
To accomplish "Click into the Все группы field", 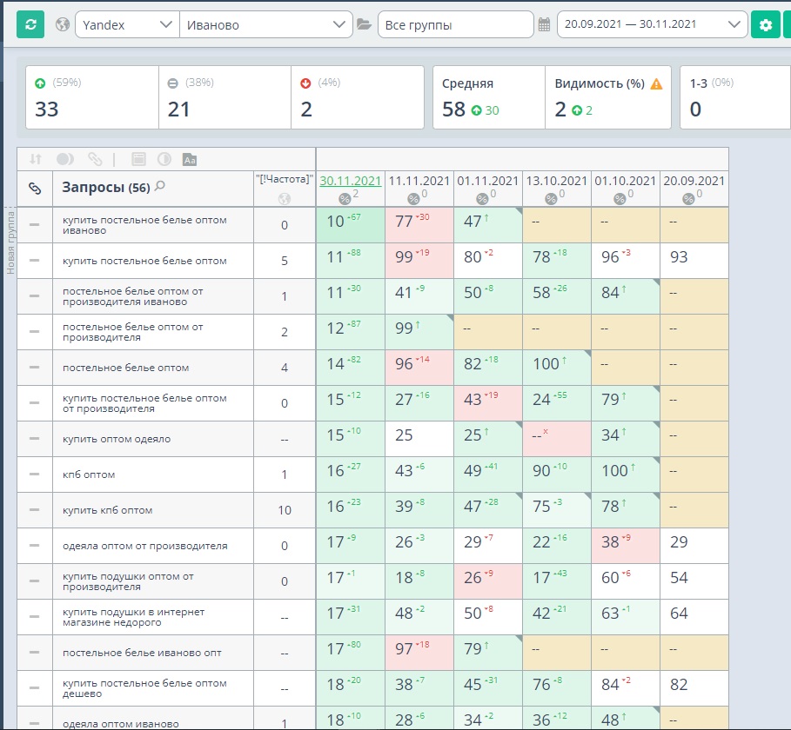I will pyautogui.click(x=455, y=24).
